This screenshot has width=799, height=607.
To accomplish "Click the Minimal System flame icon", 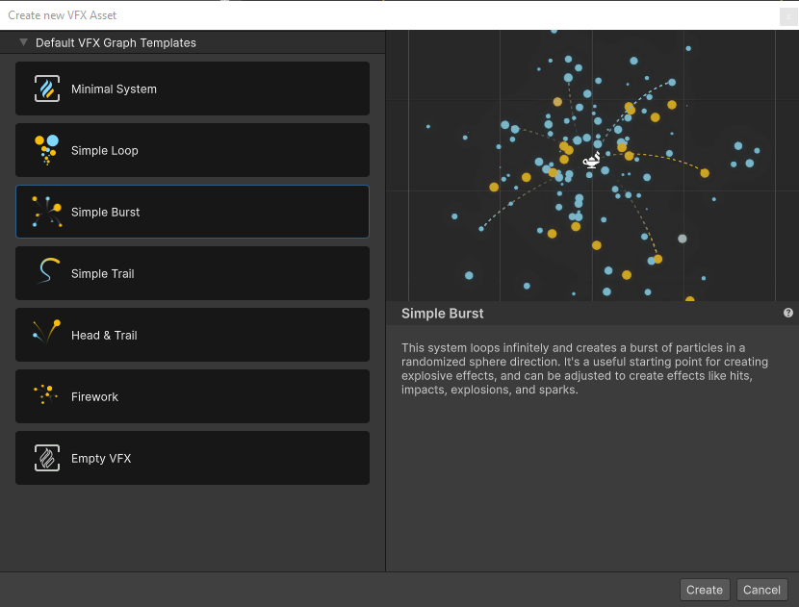I will (x=47, y=89).
